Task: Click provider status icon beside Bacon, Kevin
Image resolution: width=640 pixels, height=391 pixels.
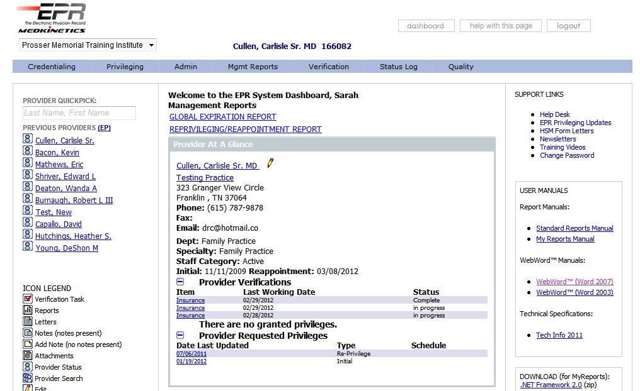Action: point(27,151)
